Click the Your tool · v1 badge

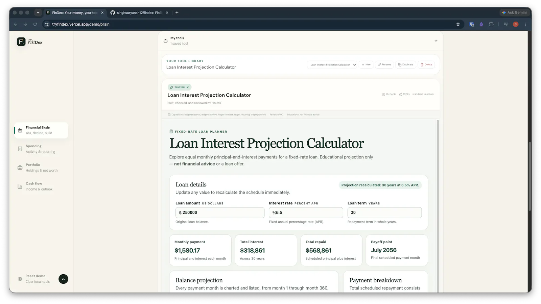coord(180,87)
